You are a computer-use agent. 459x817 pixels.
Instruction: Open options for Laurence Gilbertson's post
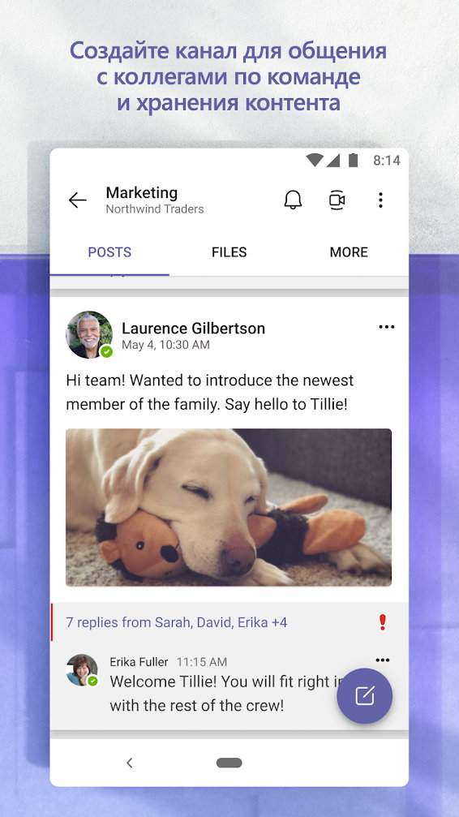point(387,327)
